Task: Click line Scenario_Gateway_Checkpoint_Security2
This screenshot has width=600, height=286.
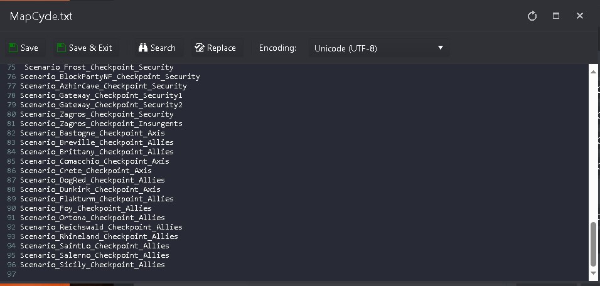Action: coord(101,105)
